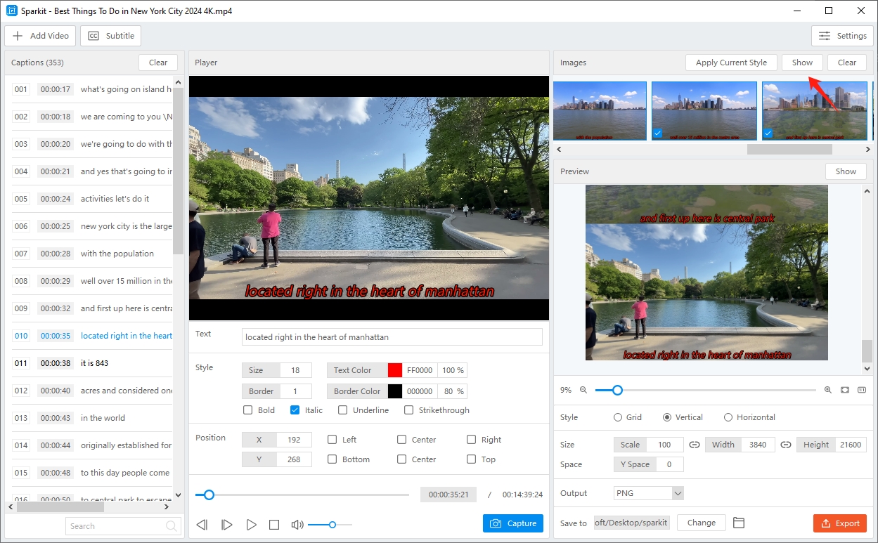
Task: Zoom in on the preview image
Action: (827, 390)
